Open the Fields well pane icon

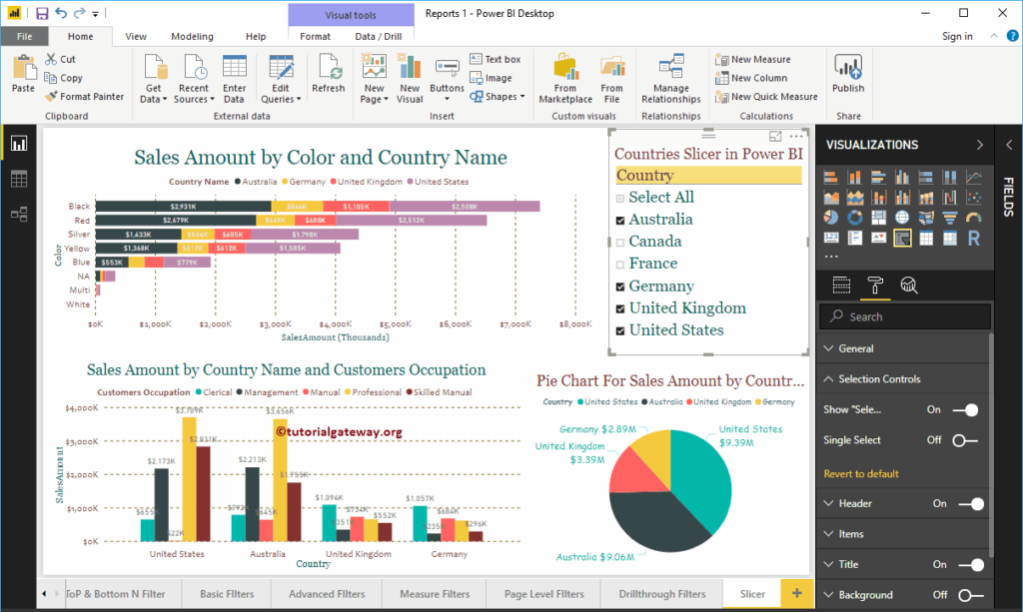coord(841,286)
